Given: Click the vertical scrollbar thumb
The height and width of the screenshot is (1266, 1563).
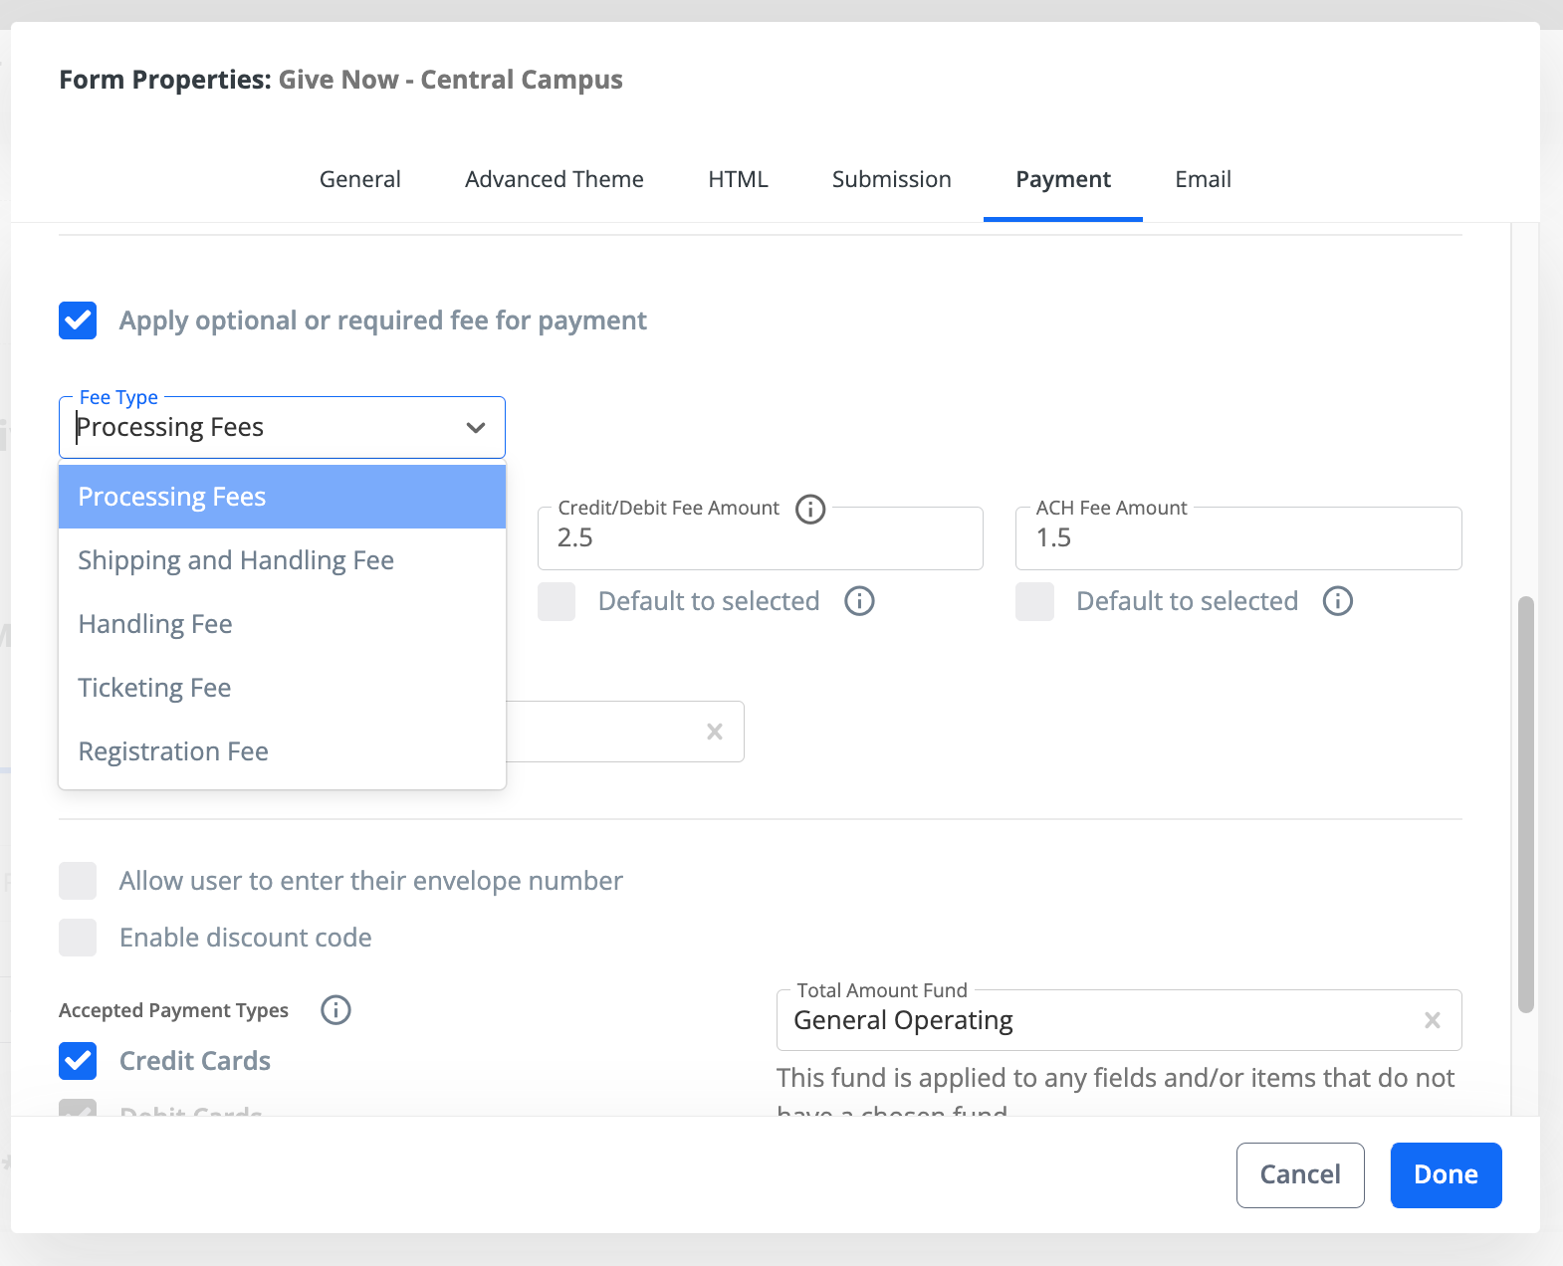Looking at the screenshot, I should (x=1526, y=804).
